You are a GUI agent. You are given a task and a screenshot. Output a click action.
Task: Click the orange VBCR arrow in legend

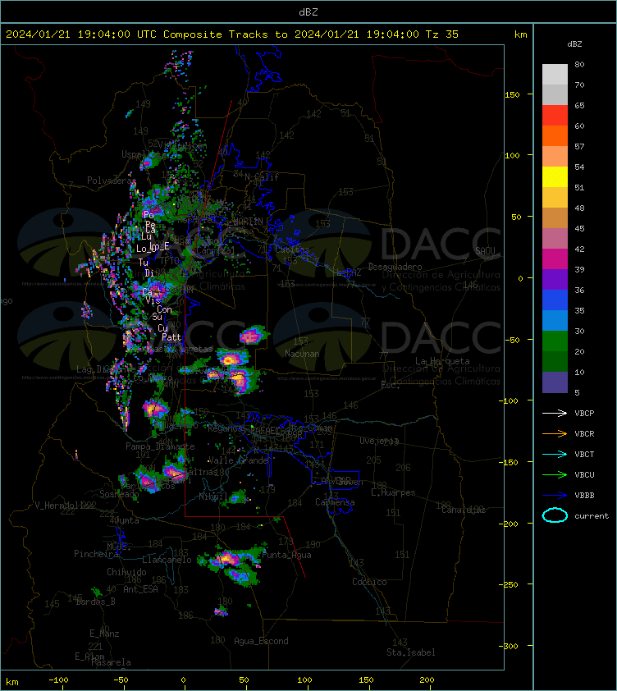pos(555,433)
